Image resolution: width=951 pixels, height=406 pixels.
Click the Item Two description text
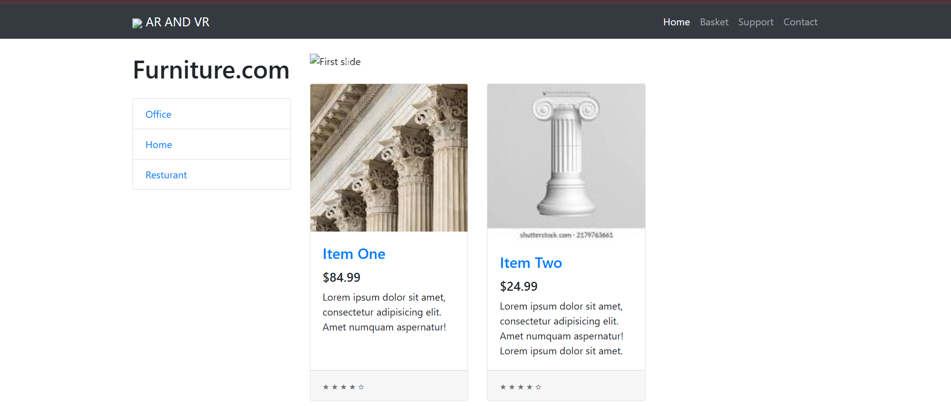tap(562, 328)
